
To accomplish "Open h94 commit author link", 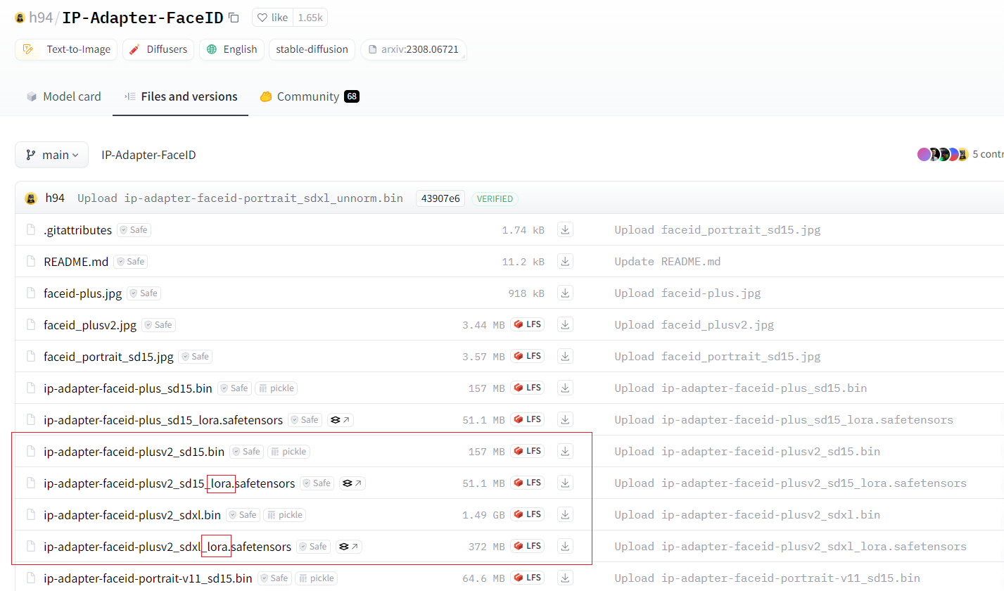I will [x=55, y=198].
